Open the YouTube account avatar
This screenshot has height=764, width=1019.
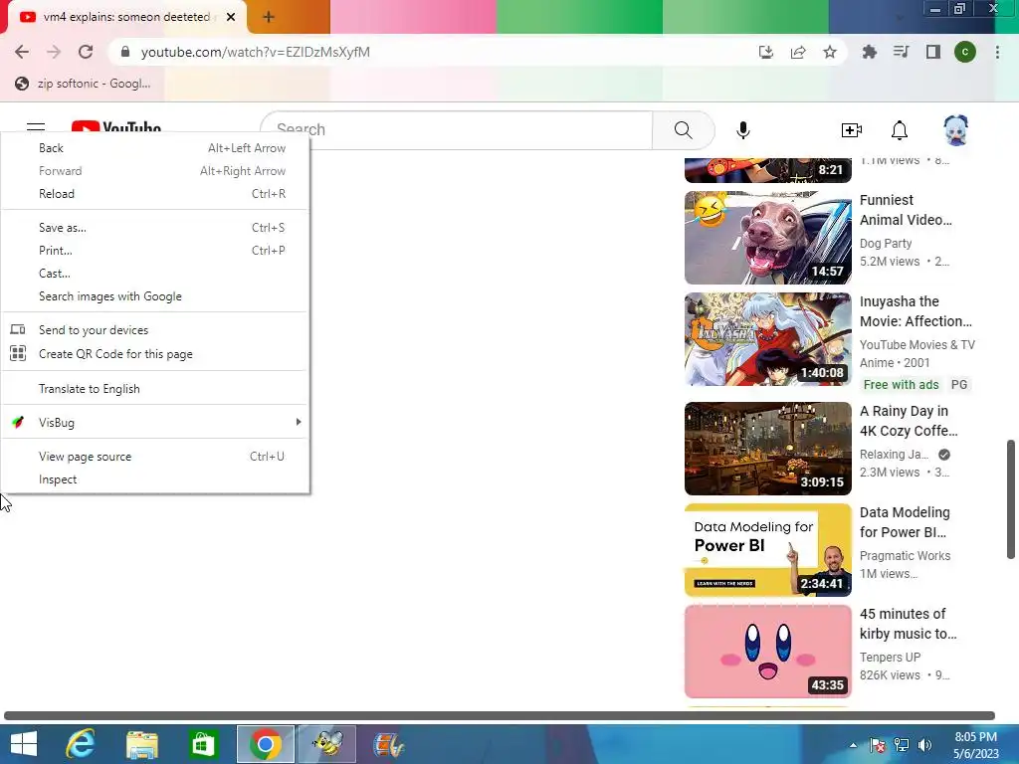(x=956, y=130)
